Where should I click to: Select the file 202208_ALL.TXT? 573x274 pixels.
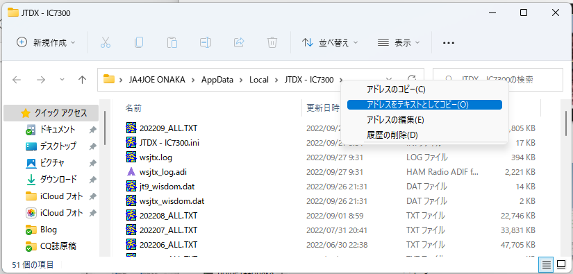(x=169, y=216)
